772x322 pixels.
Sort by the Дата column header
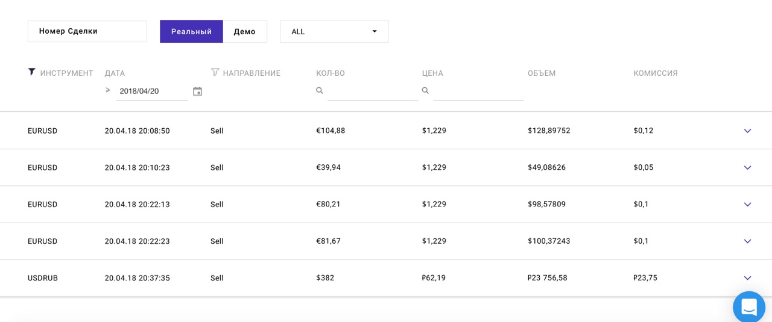point(115,73)
